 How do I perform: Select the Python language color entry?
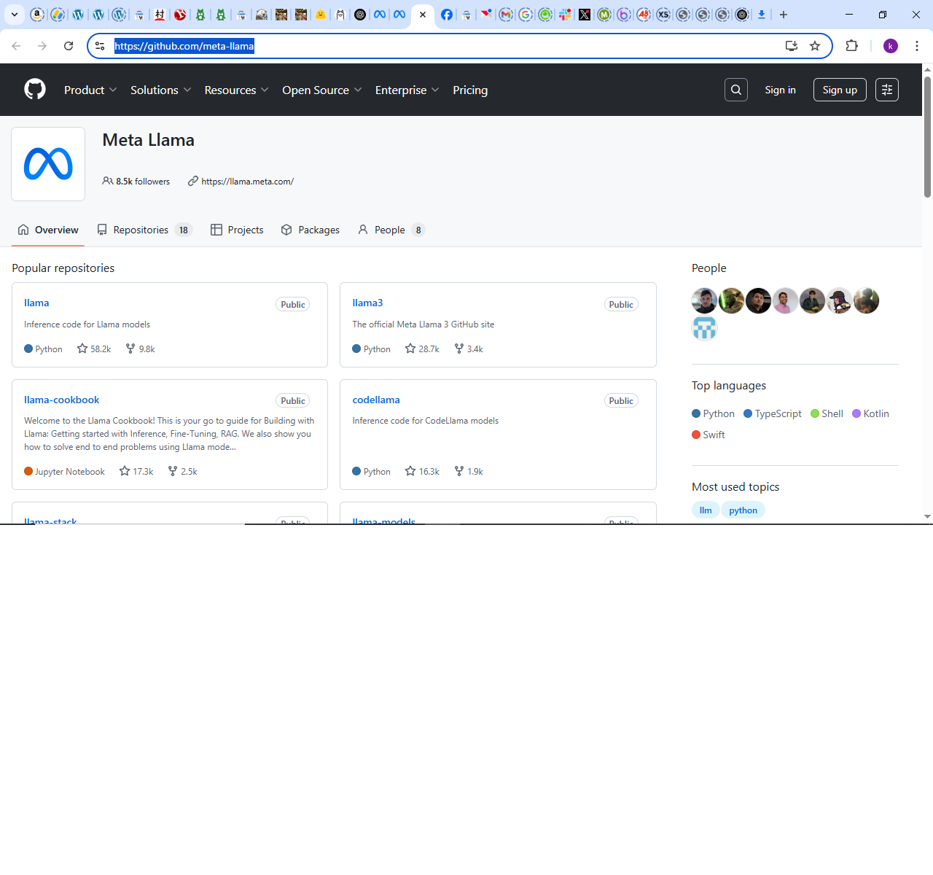(x=713, y=413)
